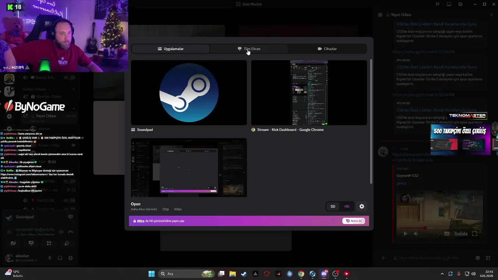498x280 pixels.
Task: Open the Yönetim Odası voice channel
Action: point(49,97)
